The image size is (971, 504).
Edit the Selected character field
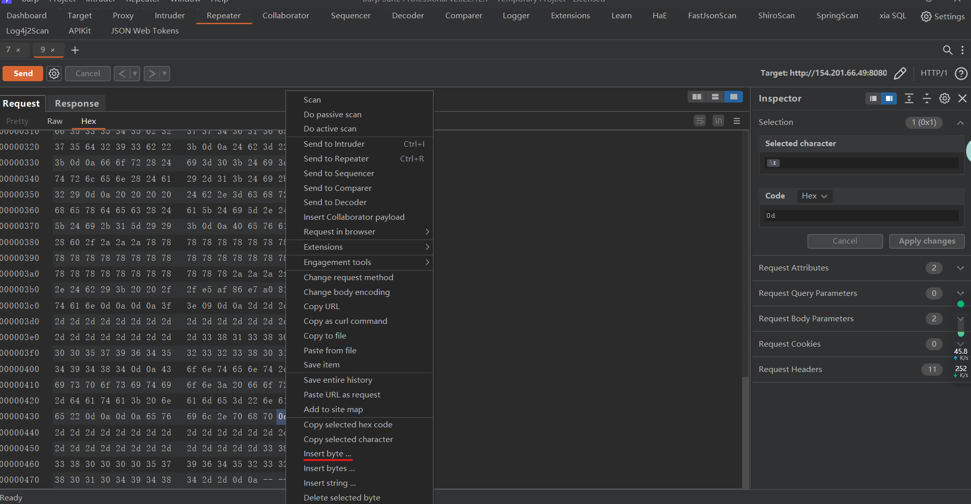861,163
